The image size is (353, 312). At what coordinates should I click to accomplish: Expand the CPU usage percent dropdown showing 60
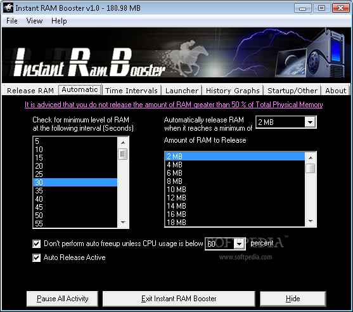[x=239, y=244]
